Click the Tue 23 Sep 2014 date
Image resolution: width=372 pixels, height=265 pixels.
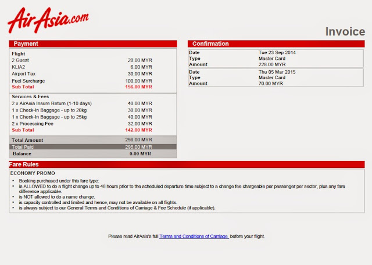277,52
